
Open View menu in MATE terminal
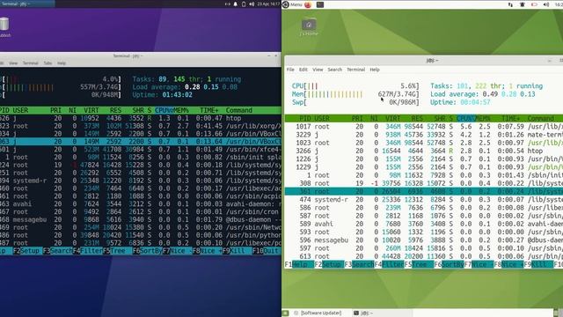click(318, 70)
